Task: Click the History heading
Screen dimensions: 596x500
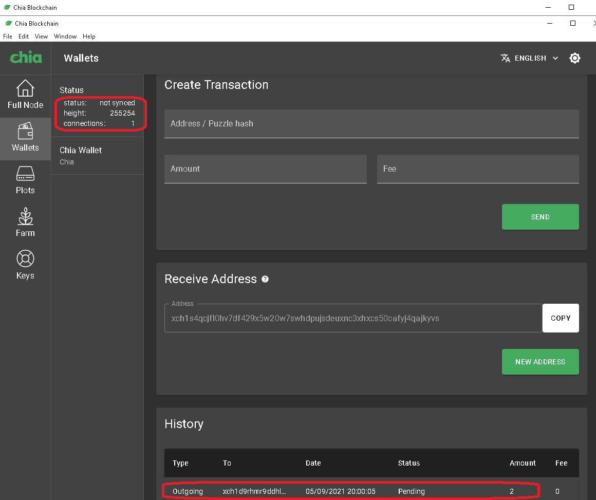Action: [x=184, y=423]
